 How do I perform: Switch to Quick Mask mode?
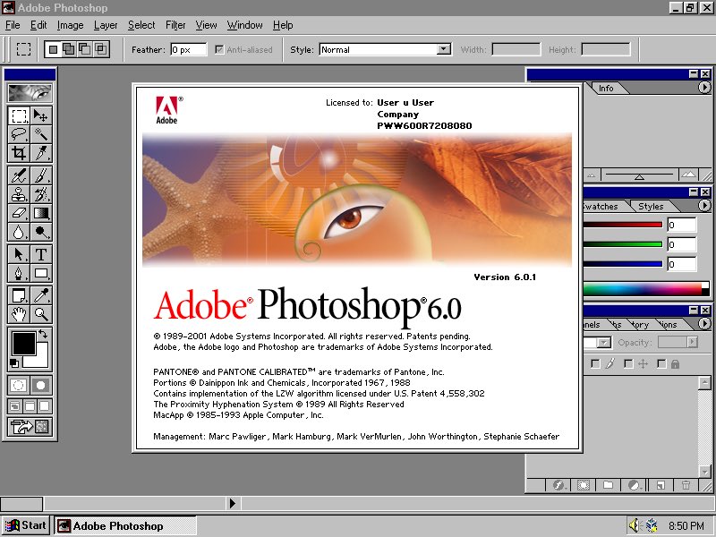(41, 386)
